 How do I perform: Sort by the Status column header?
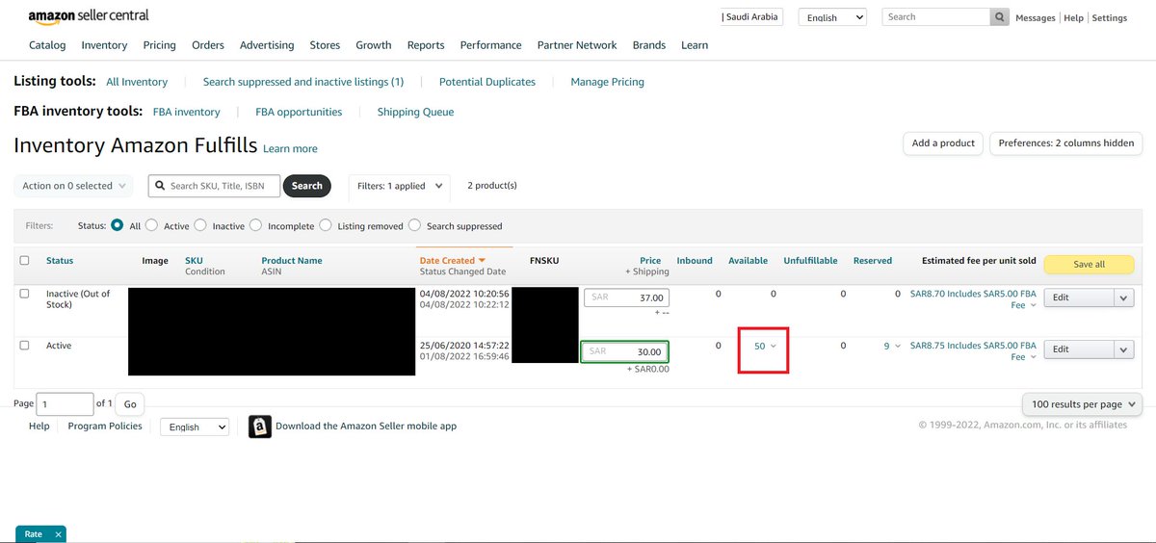pos(60,260)
